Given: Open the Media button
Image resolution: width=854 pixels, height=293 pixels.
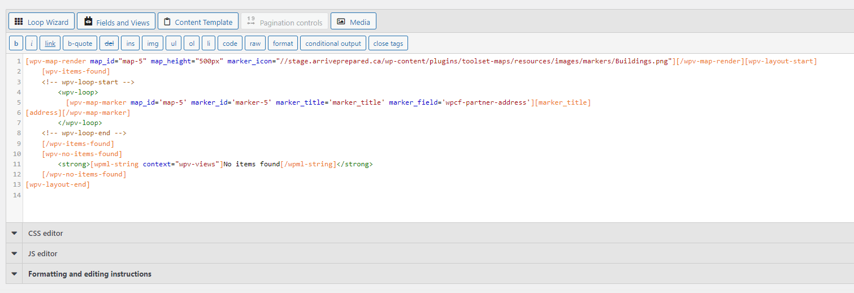Looking at the screenshot, I should click(x=353, y=21).
